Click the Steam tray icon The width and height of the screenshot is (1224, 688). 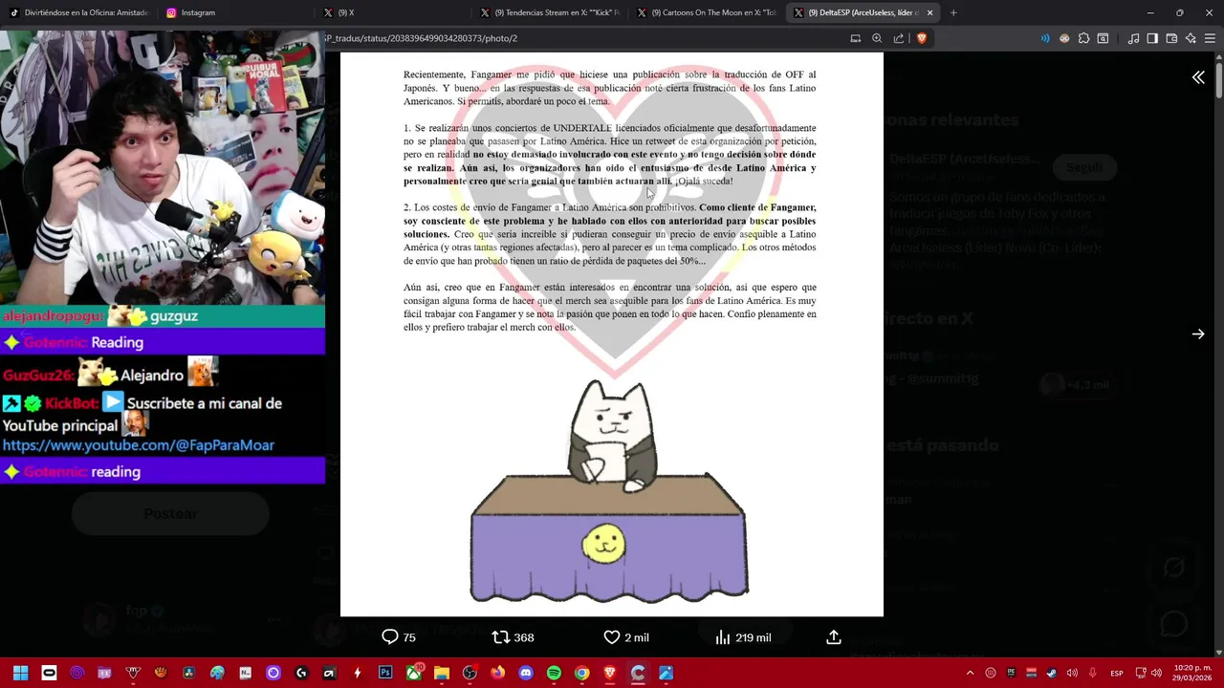pyautogui.click(x=1051, y=673)
